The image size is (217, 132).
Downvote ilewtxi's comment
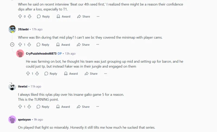pos(29,107)
